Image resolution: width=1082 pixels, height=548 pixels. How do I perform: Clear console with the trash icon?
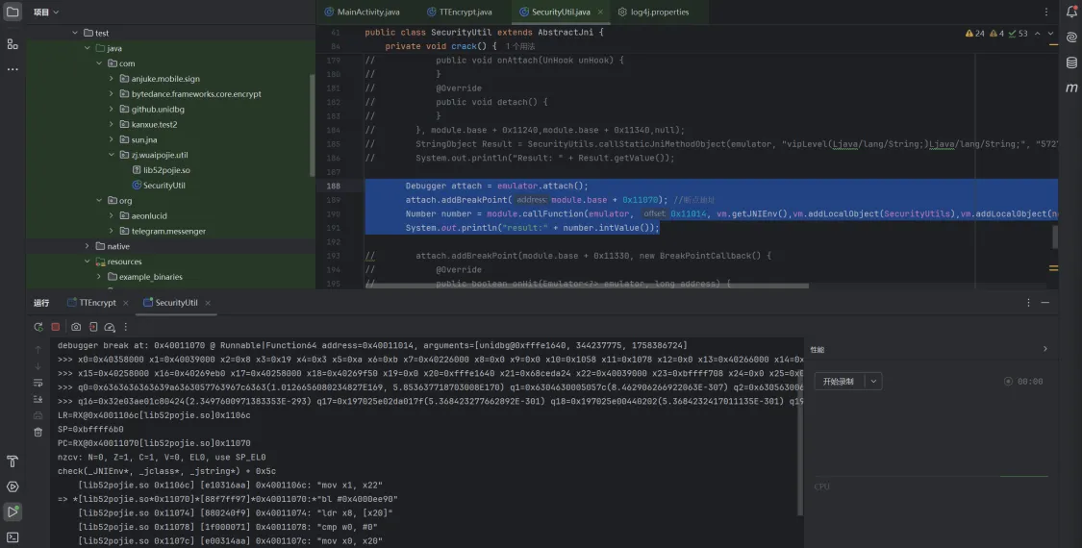coord(38,432)
